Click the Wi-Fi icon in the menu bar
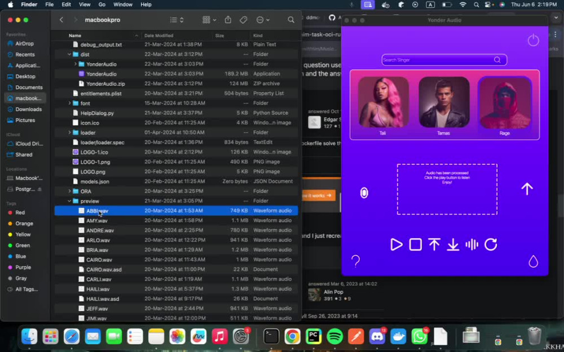The image size is (564, 352). 463,5
